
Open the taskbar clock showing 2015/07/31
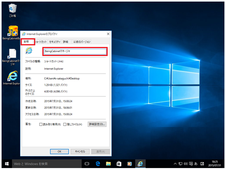point(215,164)
